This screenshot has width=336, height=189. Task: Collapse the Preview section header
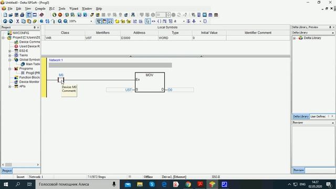(x=333, y=123)
